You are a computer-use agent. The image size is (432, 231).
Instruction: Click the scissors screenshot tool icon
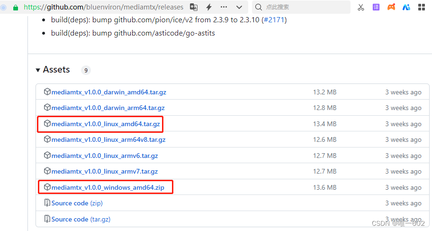pyautogui.click(x=360, y=7)
